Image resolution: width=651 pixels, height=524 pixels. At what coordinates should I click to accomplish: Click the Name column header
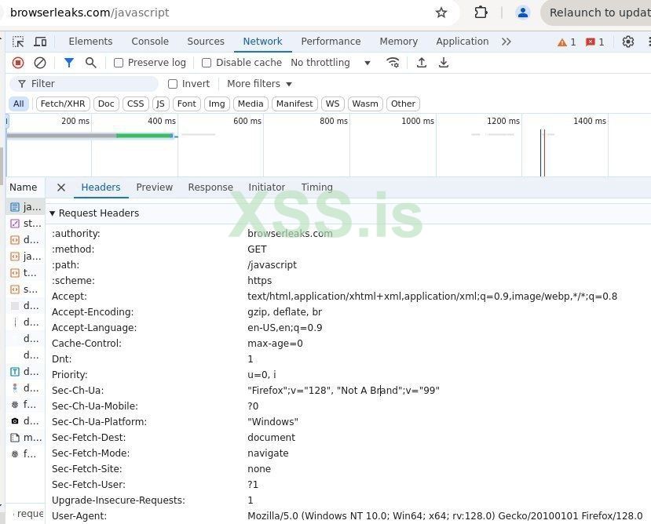24,187
